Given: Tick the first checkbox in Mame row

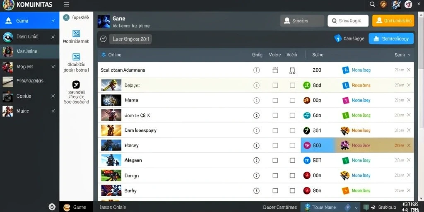Looking at the screenshot, I should click(275, 100).
